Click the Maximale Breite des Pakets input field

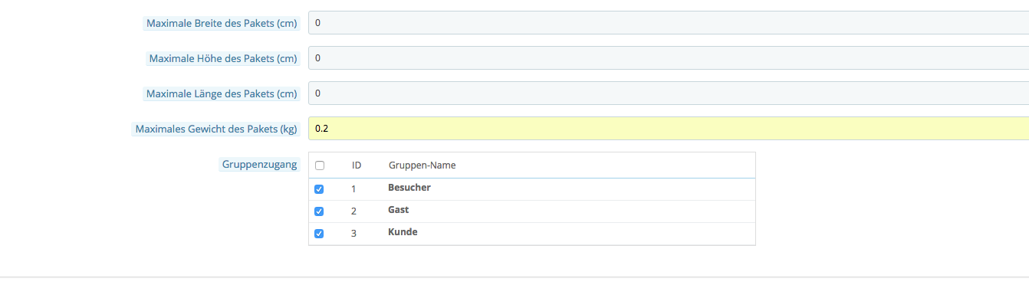coord(669,23)
